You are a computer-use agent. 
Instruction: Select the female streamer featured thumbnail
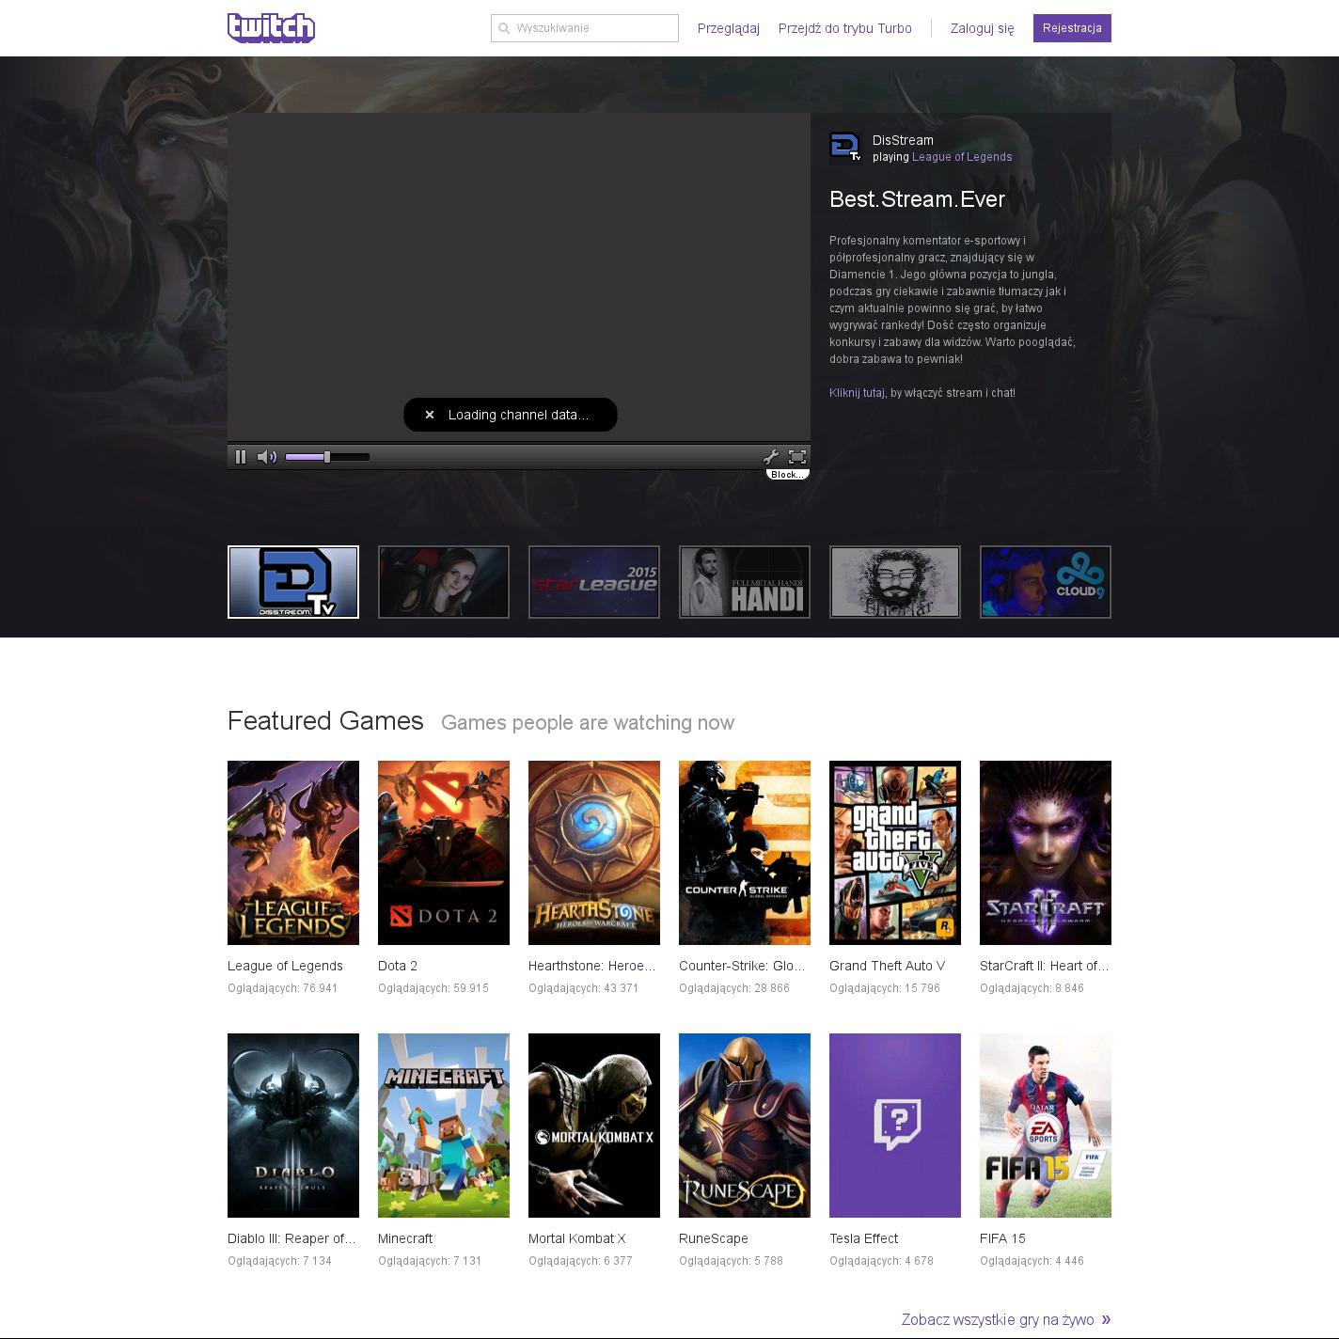[444, 582]
